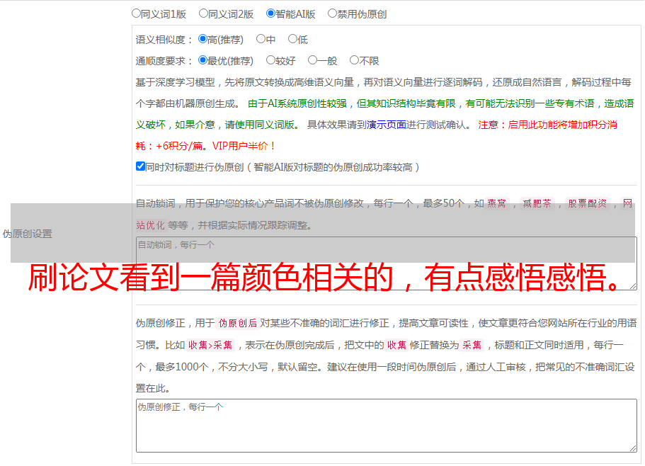
Task: Click the 自动锁词 textarea
Action: click(387, 263)
